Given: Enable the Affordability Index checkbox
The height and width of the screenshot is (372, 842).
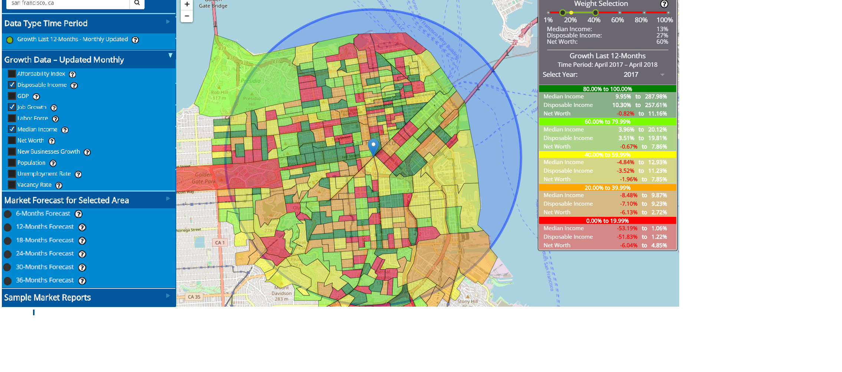Looking at the screenshot, I should (12, 74).
